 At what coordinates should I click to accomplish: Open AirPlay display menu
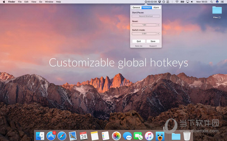point(187,2)
